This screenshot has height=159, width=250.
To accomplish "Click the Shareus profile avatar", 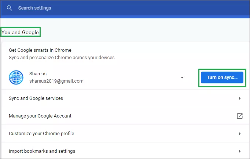I will tap(16, 77).
